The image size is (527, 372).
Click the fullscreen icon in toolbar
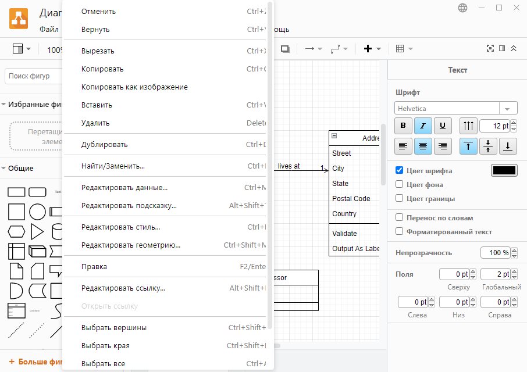tap(490, 49)
